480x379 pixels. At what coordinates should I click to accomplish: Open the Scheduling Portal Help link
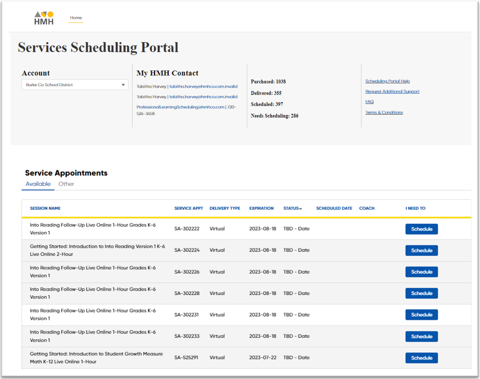387,81
